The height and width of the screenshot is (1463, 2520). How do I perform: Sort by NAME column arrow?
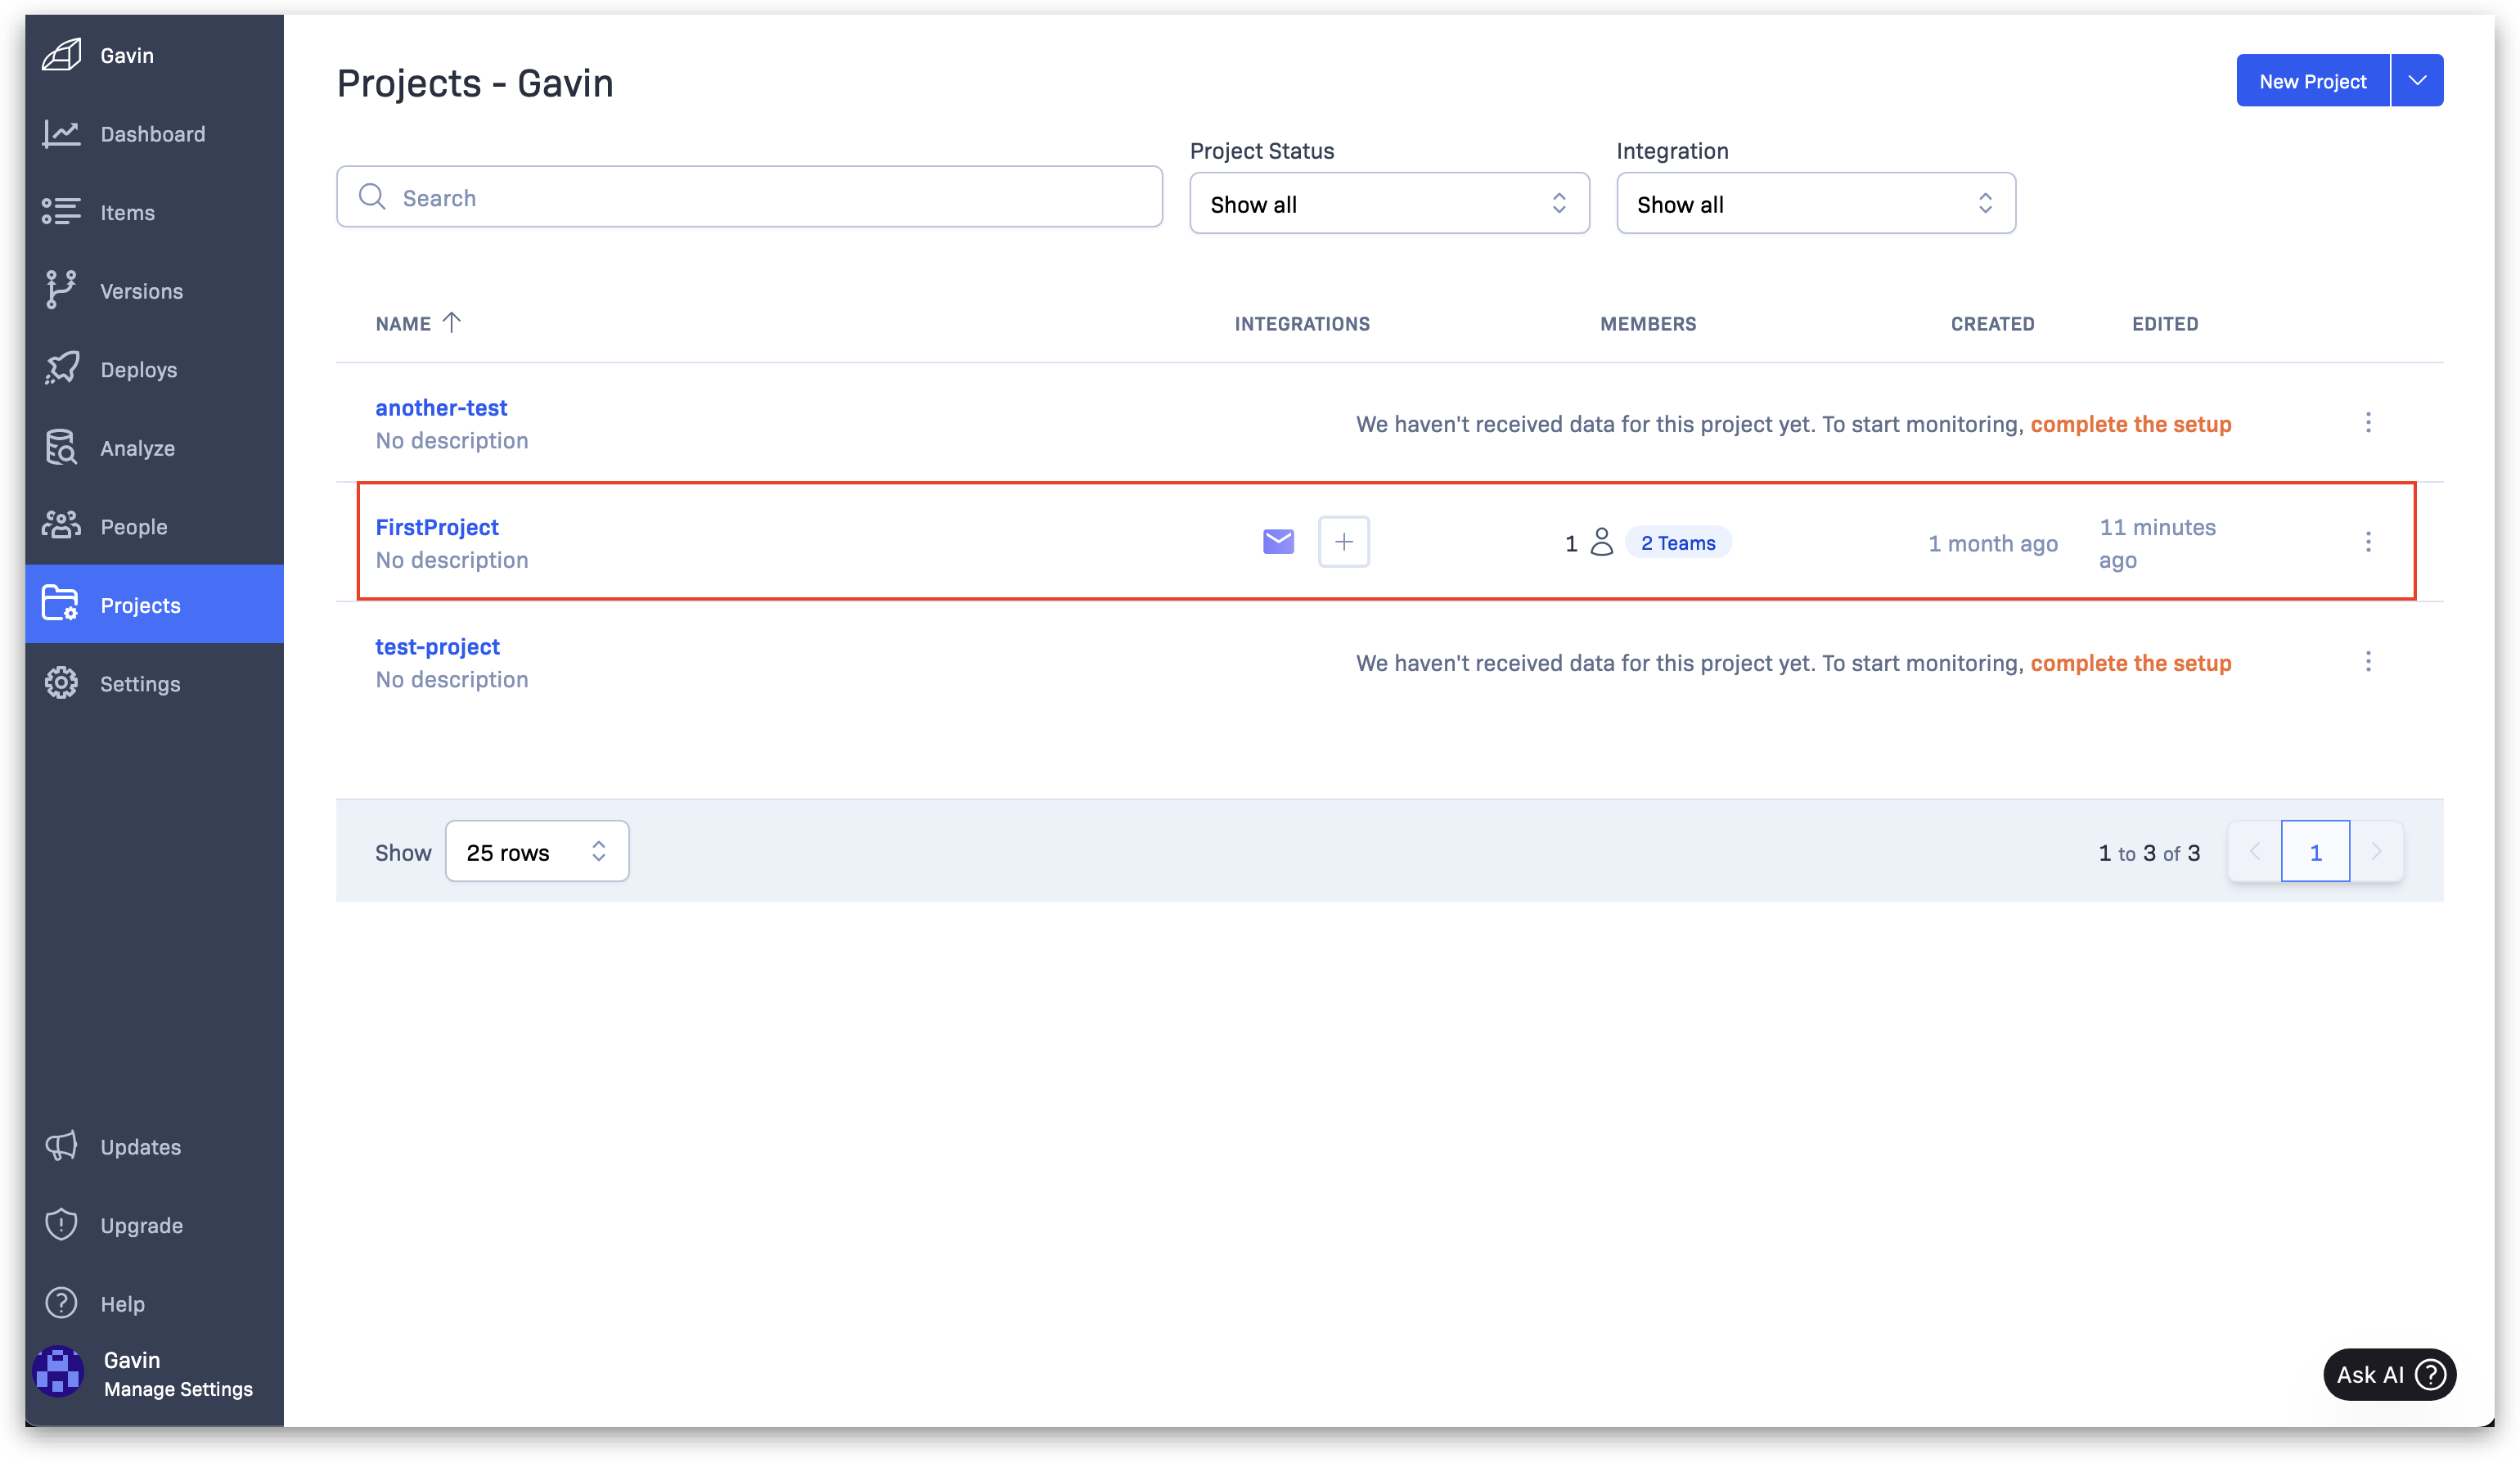[452, 322]
